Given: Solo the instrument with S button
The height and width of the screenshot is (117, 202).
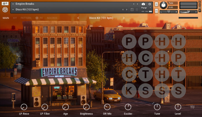Looking at the screenshot, I should coord(156,4).
